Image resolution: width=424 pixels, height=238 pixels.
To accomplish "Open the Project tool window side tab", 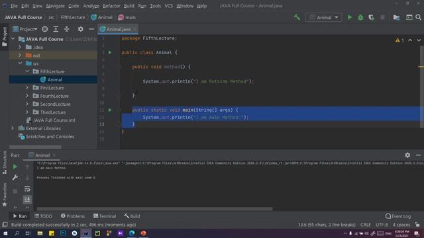I will pyautogui.click(x=5, y=36).
